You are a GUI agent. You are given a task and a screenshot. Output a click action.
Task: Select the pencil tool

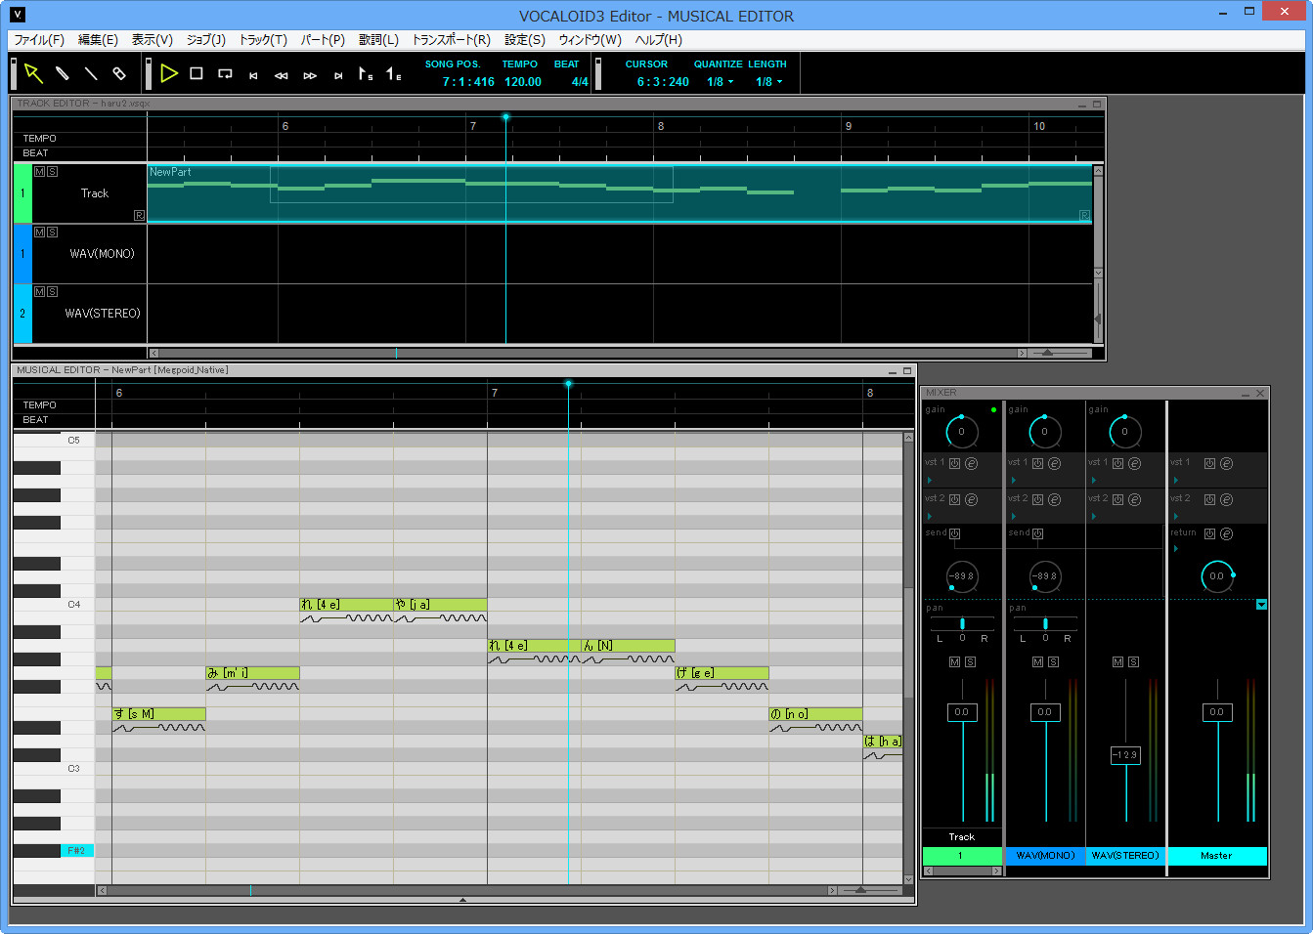coord(62,73)
